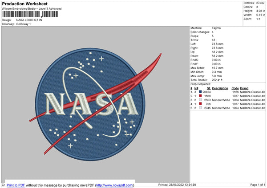267x188 pixels.
Task: Click the NASA logo embroidery preview
Action: pyautogui.click(x=95, y=104)
